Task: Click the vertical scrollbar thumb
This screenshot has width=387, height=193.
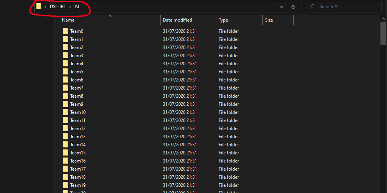Action: (383, 35)
